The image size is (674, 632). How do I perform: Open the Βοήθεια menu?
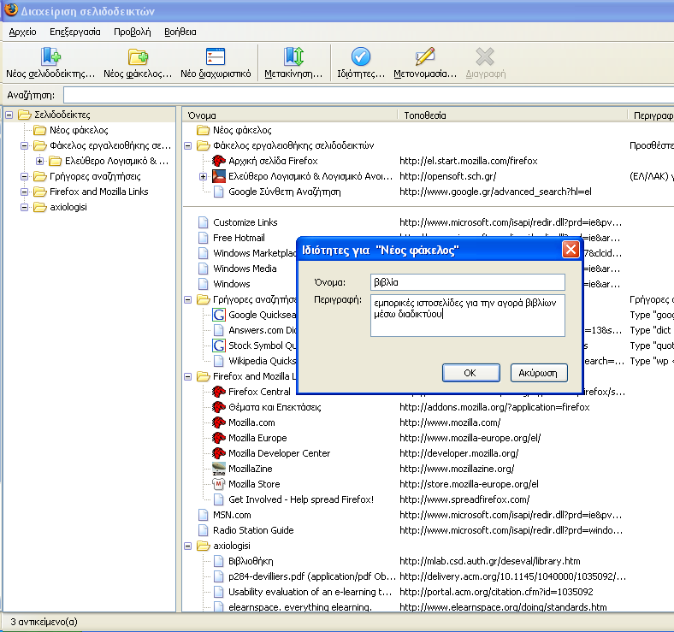[180, 32]
